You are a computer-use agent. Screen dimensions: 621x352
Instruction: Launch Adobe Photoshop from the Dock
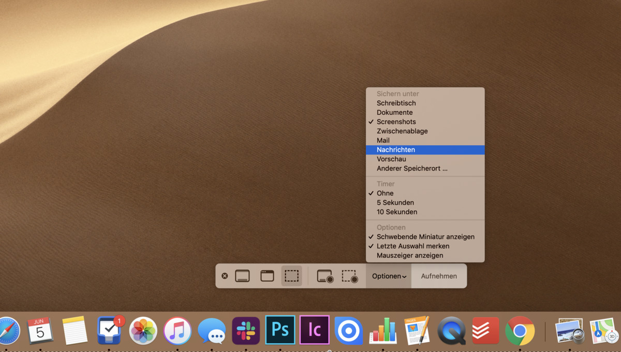[280, 330]
